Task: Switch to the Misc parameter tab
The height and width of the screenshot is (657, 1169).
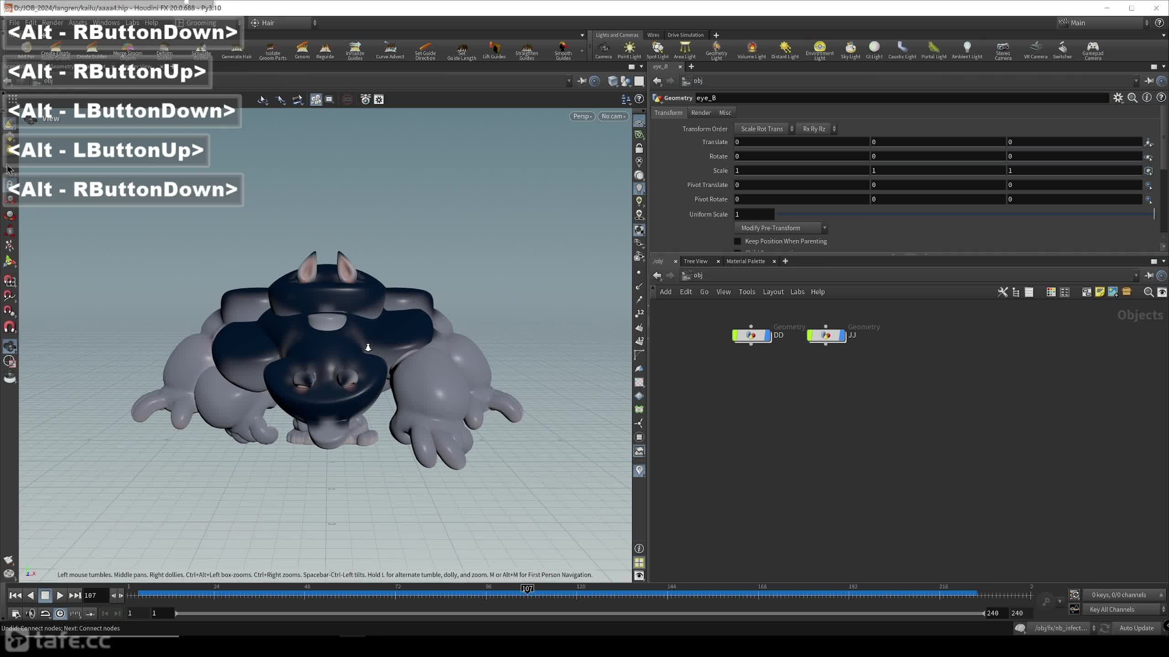Action: [x=725, y=113]
